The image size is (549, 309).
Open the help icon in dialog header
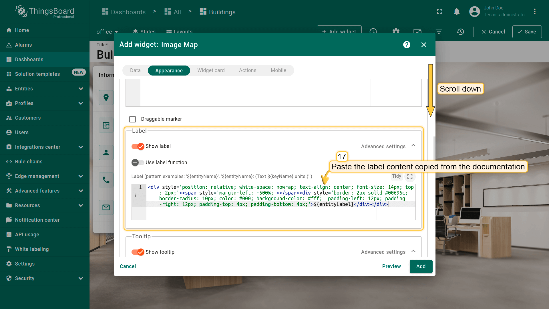407,45
